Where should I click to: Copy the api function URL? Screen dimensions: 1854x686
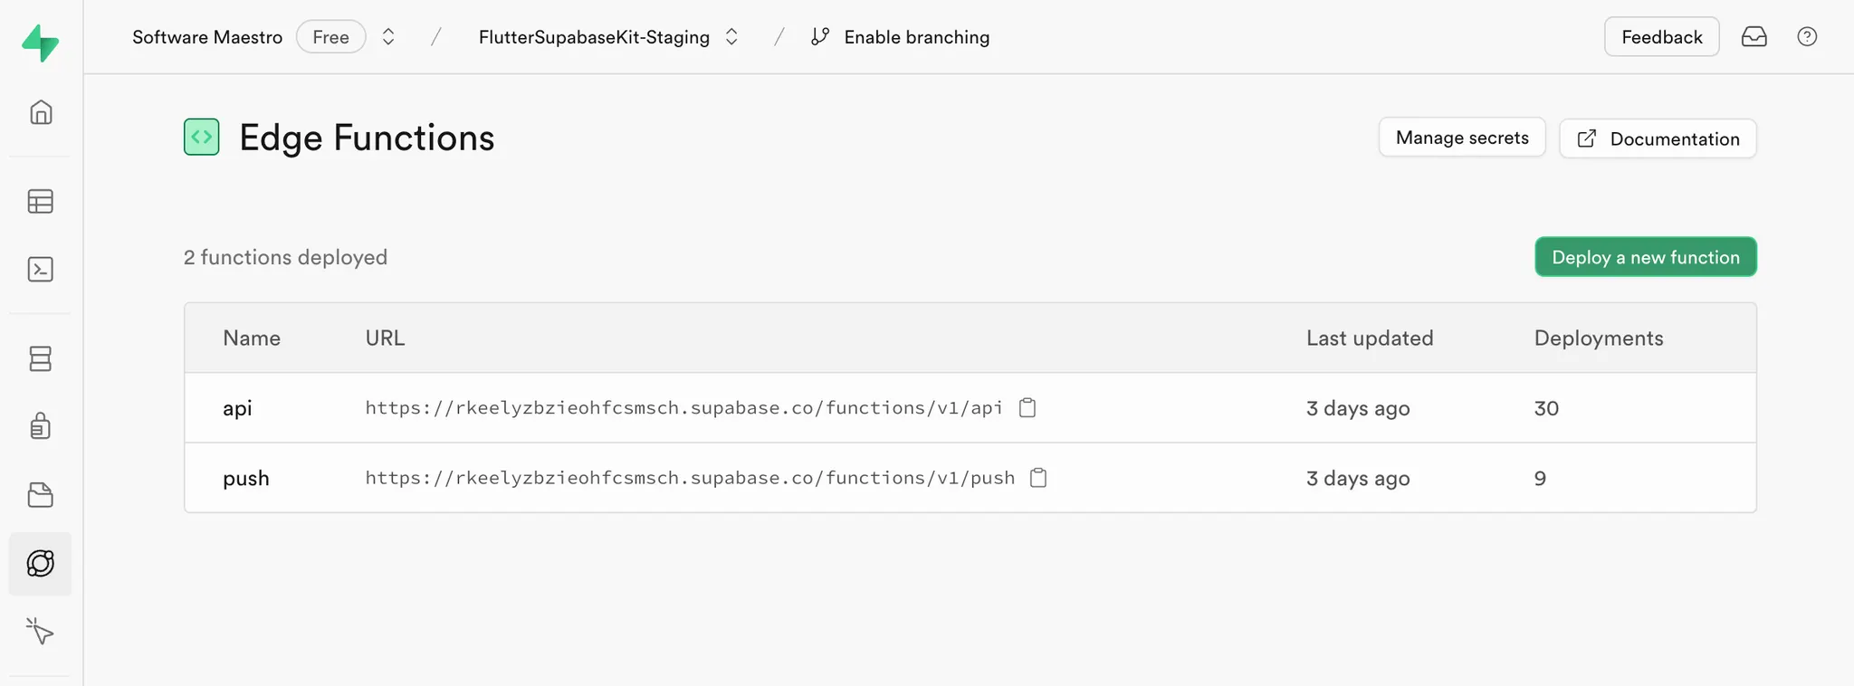[1027, 408]
